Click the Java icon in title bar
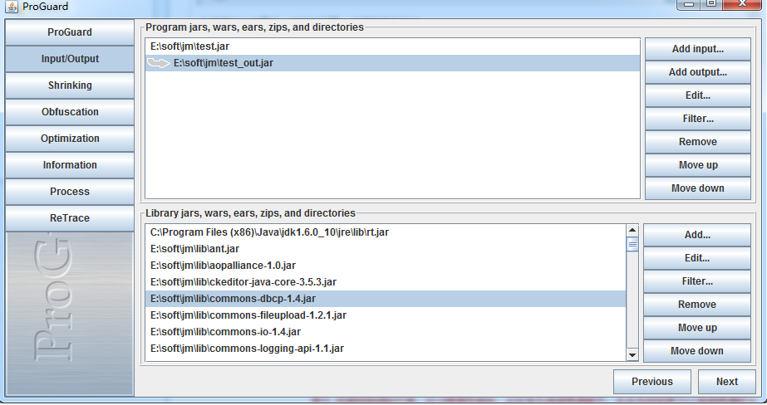 [x=12, y=7]
